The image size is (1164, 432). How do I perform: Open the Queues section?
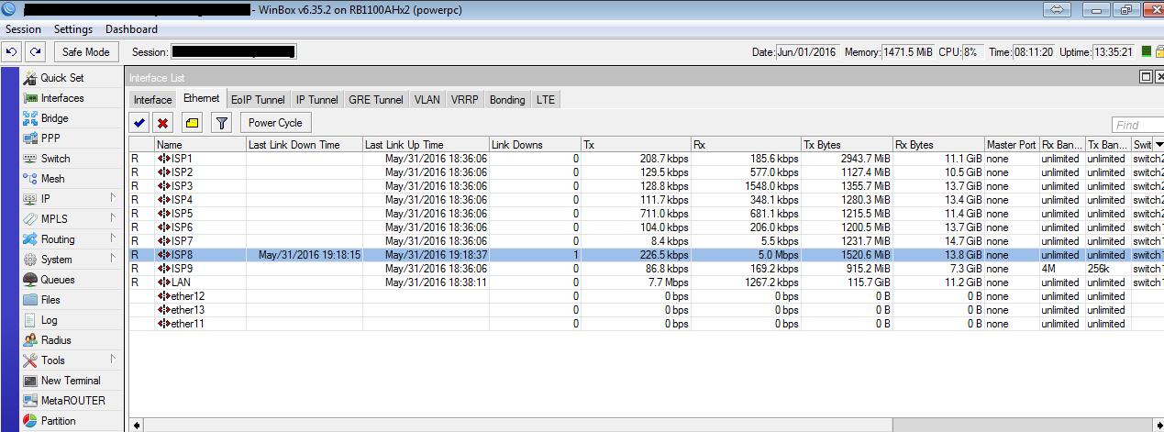pos(57,280)
